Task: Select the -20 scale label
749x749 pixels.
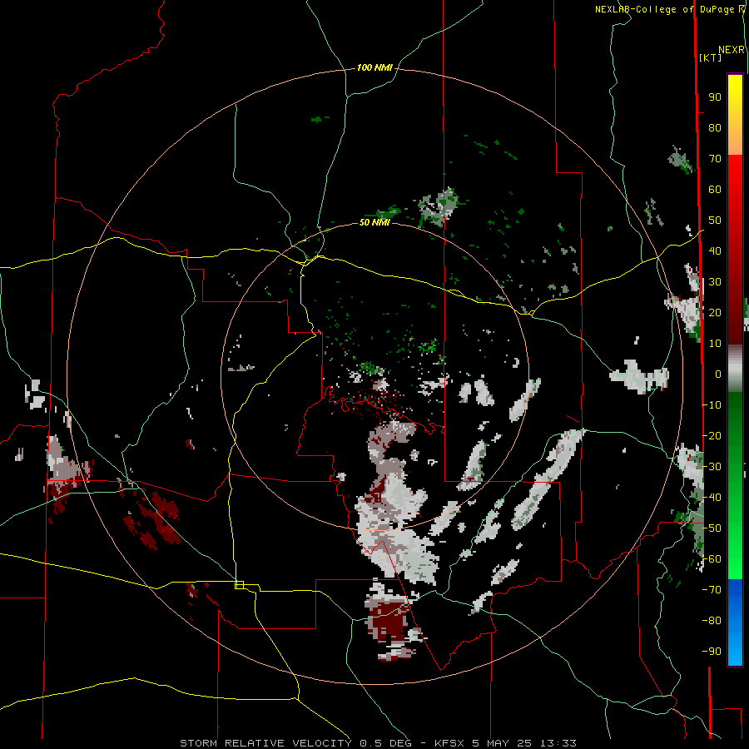Action: pyautogui.click(x=712, y=435)
